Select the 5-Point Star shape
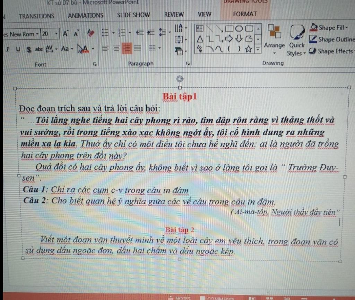 pyautogui.click(x=249, y=49)
